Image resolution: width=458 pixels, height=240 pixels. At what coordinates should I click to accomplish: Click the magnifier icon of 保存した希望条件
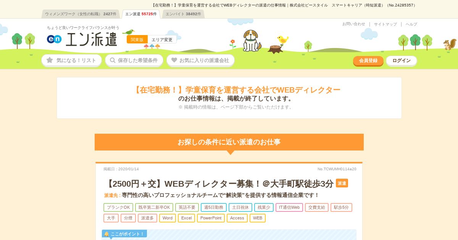[x=112, y=60]
